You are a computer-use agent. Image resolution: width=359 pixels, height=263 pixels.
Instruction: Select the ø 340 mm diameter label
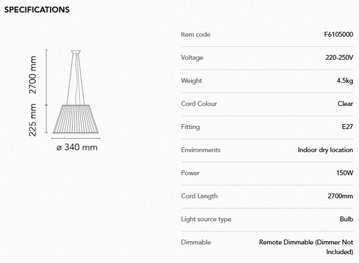[77, 147]
